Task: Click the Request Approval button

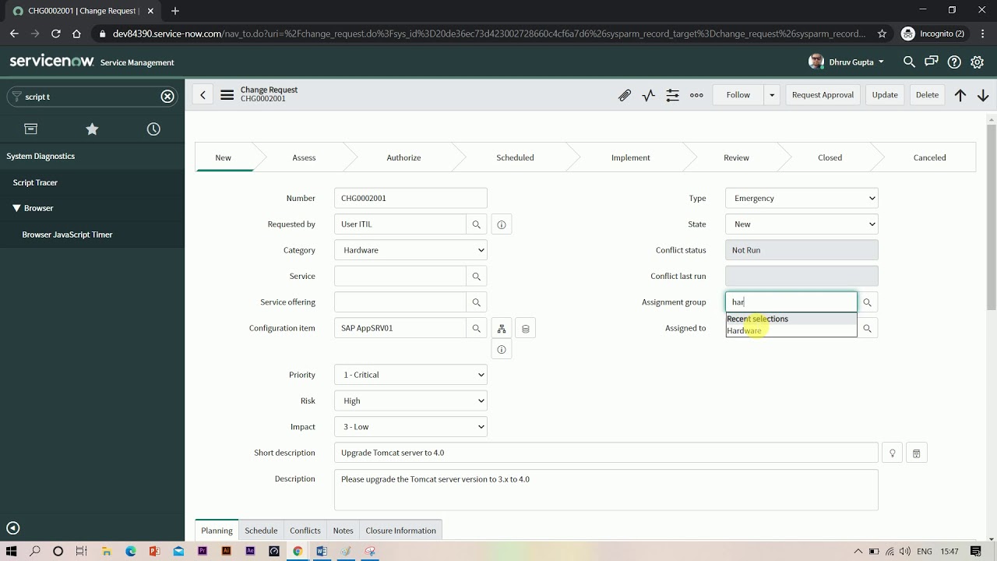Action: click(823, 94)
